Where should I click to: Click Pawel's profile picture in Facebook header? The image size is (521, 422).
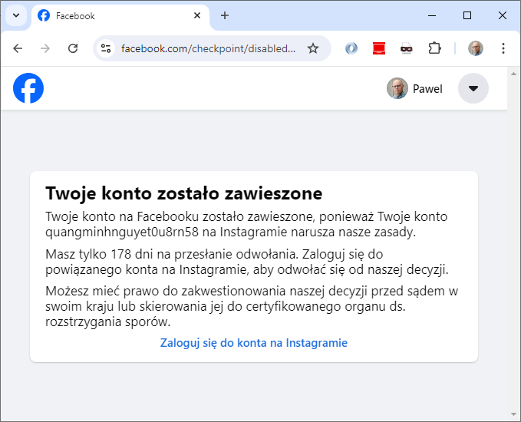(397, 88)
